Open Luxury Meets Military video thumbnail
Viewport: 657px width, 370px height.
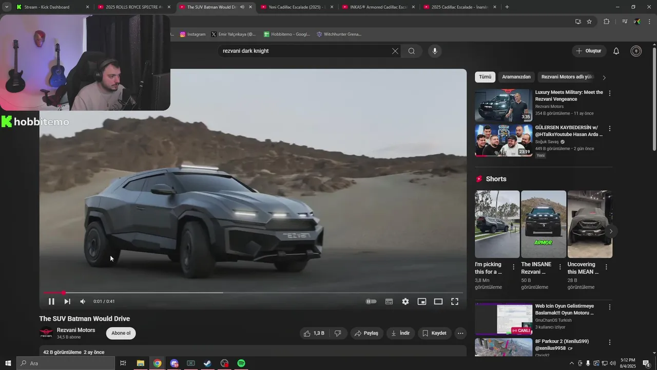point(504,105)
